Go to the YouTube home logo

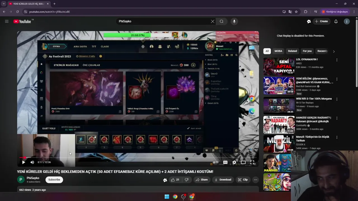tap(22, 21)
